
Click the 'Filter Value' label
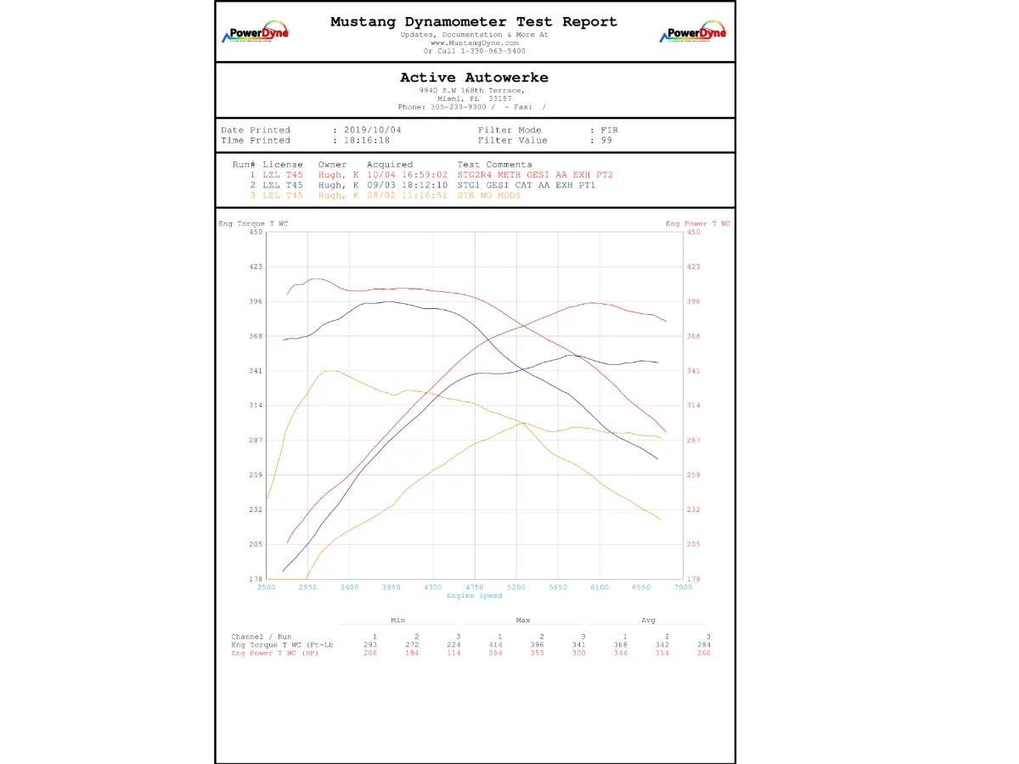513,141
